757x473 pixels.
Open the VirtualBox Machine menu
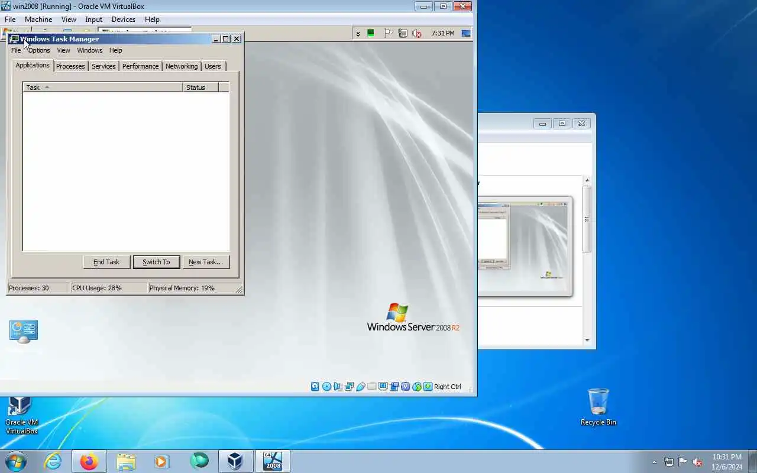[38, 20]
